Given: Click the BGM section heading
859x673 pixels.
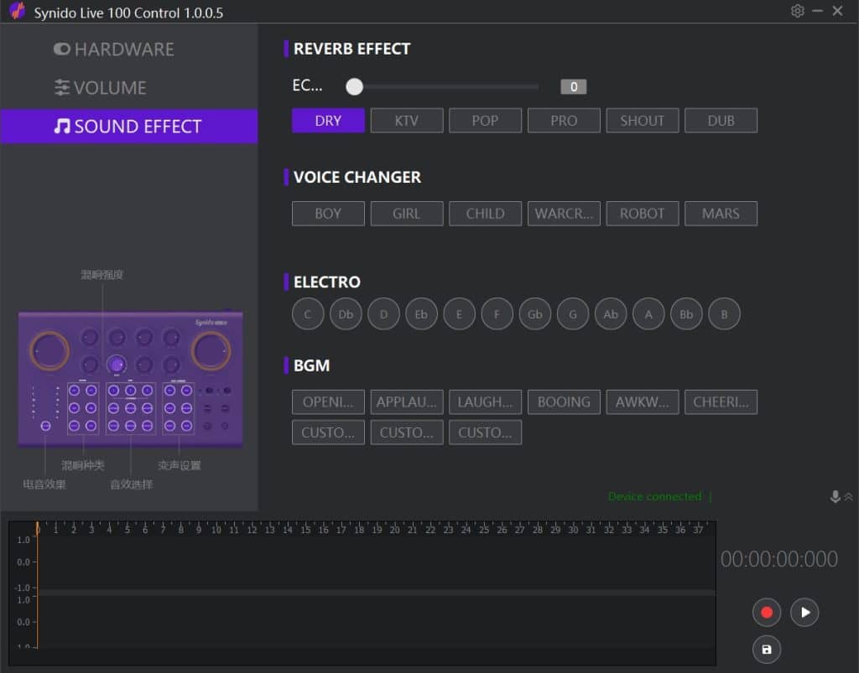Looking at the screenshot, I should tap(312, 365).
